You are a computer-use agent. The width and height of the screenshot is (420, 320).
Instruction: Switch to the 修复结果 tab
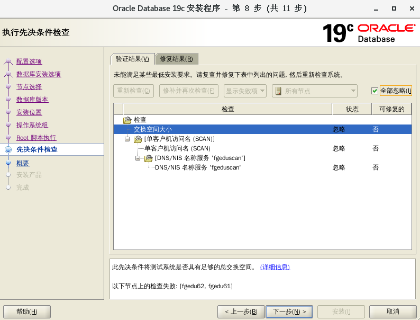(x=176, y=59)
